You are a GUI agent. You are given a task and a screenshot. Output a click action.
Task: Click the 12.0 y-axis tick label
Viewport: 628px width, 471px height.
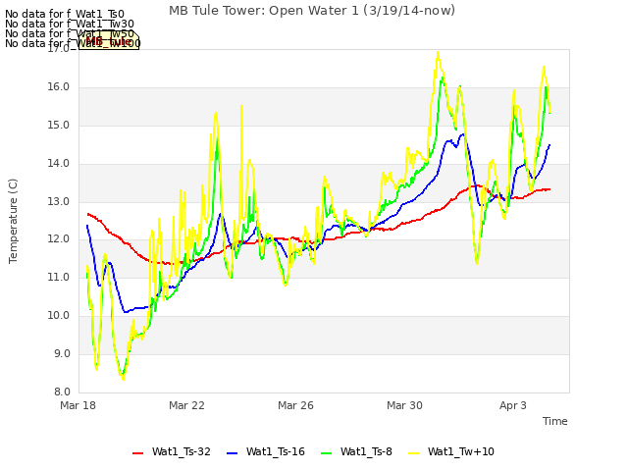[x=59, y=239]
